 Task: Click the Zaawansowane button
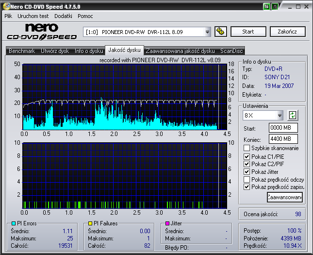point(285,197)
